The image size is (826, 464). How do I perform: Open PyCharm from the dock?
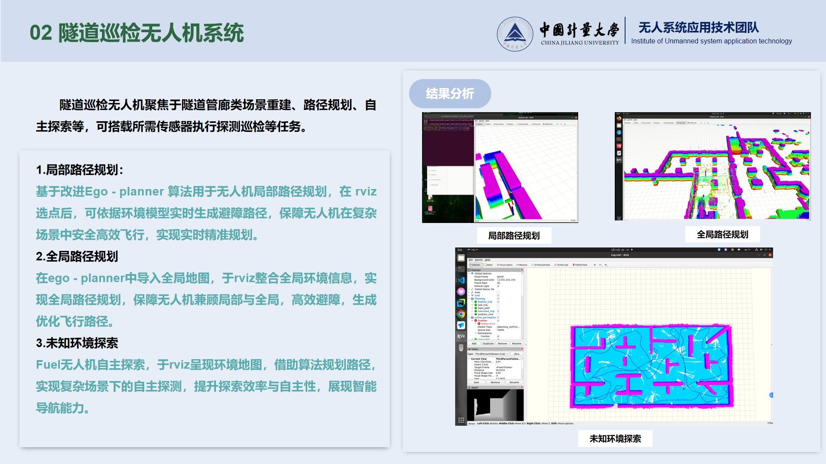[x=461, y=303]
